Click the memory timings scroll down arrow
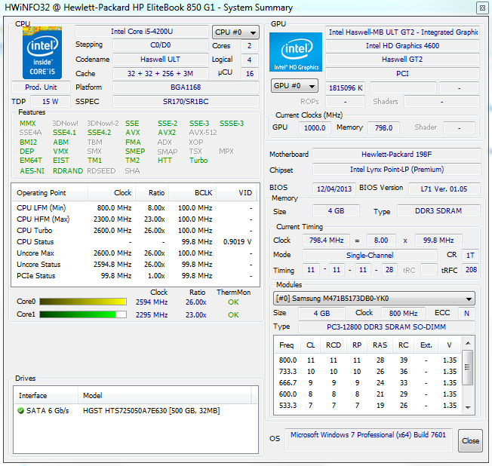 468,407
